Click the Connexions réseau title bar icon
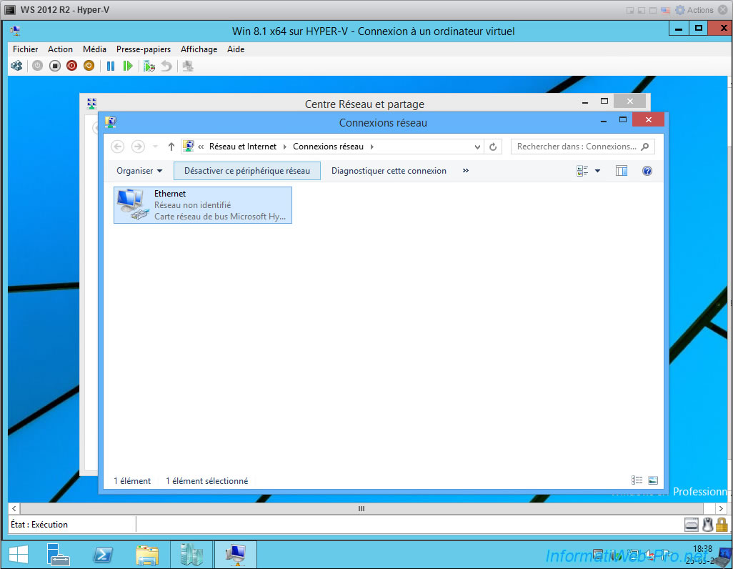Screen dimensions: 733x569 tap(111, 122)
